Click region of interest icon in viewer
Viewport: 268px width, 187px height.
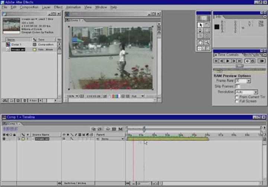click(x=123, y=96)
